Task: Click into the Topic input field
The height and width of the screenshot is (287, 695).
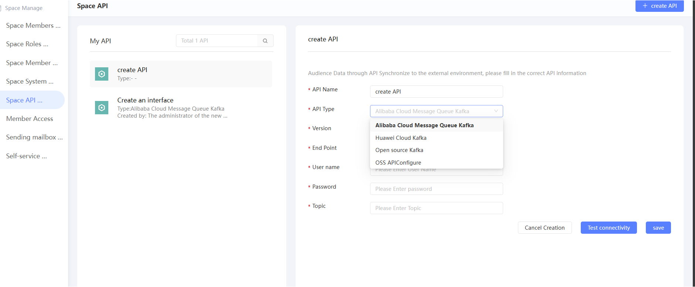Action: coord(436,208)
